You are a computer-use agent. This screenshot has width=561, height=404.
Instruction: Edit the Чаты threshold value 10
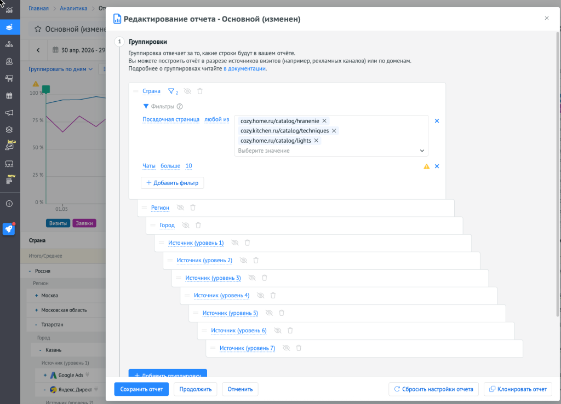click(x=188, y=166)
